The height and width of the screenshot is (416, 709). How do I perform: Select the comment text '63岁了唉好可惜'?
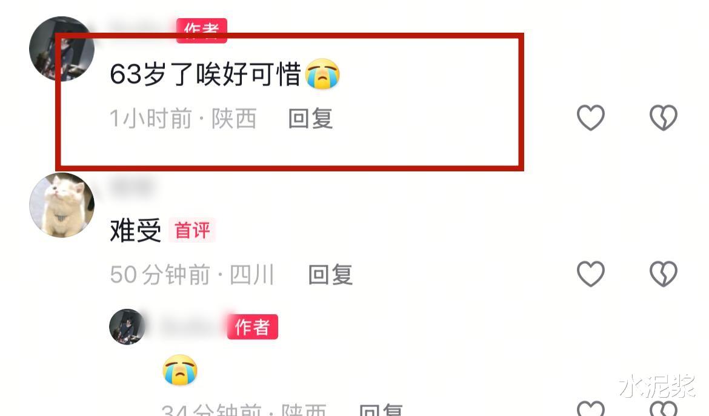pos(205,74)
